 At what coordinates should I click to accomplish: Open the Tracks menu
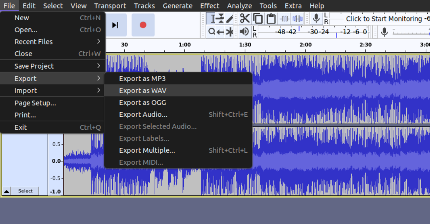coord(144,6)
